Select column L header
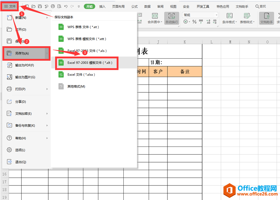This screenshot has height=200, width=280. 212,42
